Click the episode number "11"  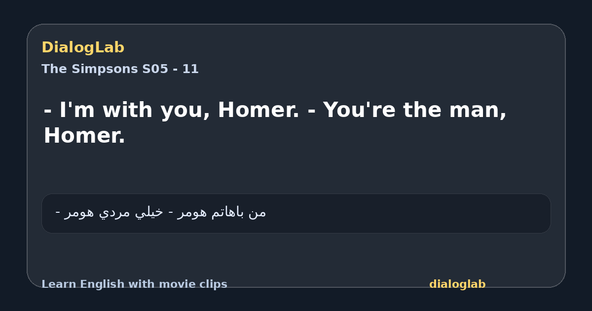click(190, 69)
